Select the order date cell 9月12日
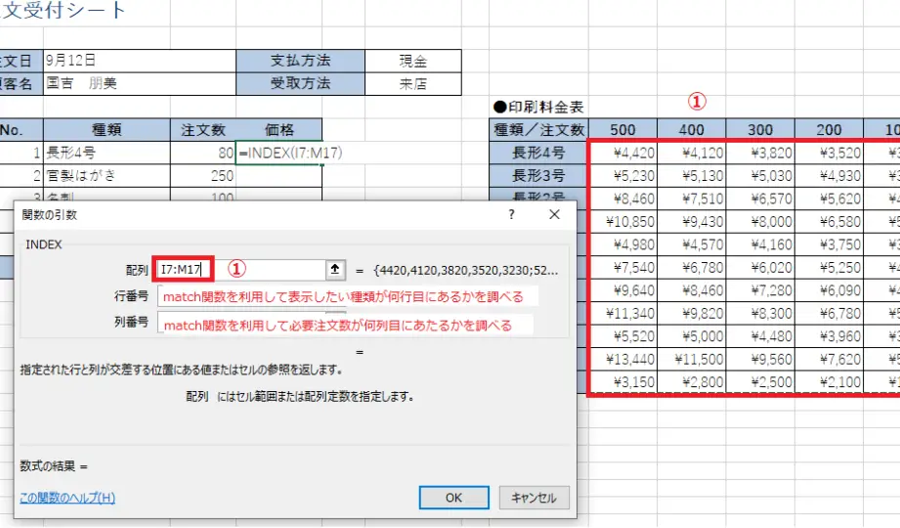This screenshot has width=900, height=528. click(139, 61)
